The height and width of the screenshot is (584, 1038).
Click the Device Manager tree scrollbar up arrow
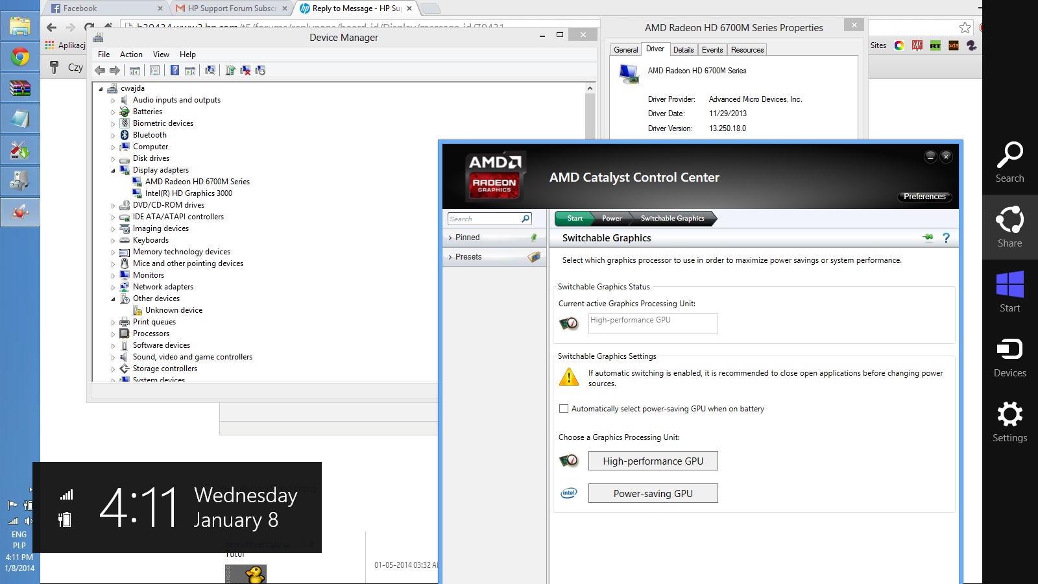click(590, 88)
